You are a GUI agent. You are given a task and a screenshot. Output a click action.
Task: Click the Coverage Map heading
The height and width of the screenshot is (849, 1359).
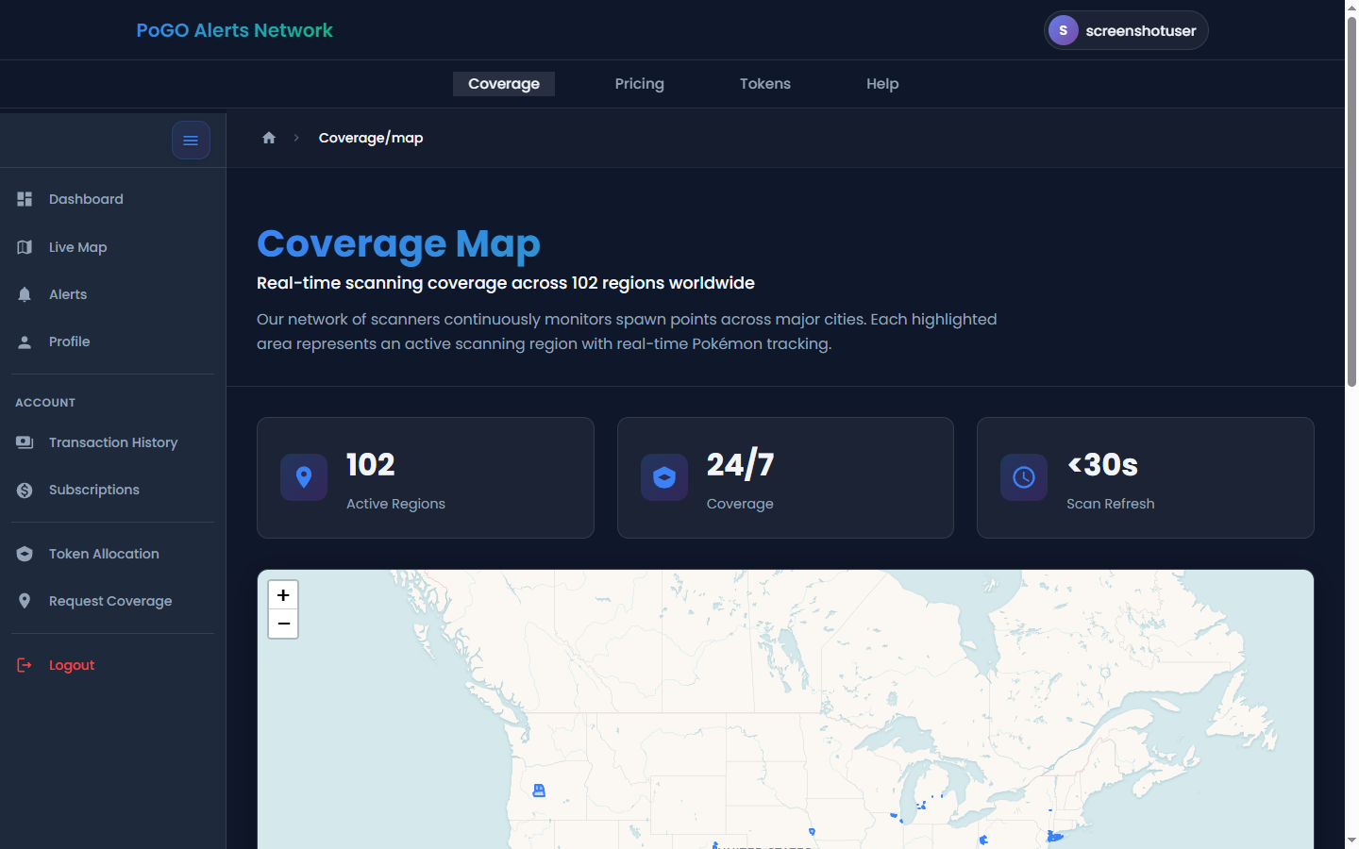398,243
